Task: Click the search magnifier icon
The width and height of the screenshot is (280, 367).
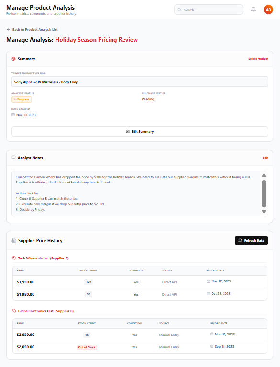Action: coord(179,10)
